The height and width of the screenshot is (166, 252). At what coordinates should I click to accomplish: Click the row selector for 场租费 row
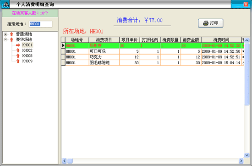point(63,46)
